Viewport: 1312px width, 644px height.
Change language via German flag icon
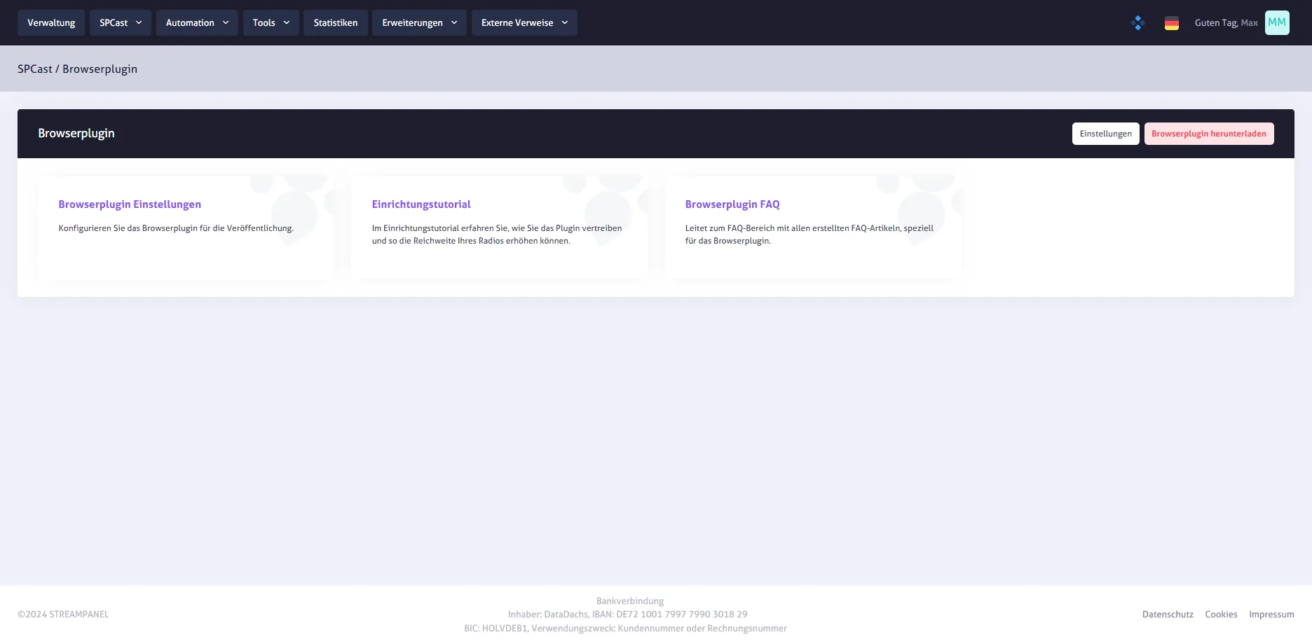pyautogui.click(x=1172, y=23)
